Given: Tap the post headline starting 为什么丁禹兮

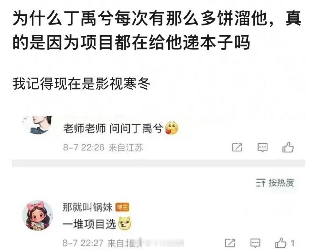Looking at the screenshot, I should click(157, 30).
